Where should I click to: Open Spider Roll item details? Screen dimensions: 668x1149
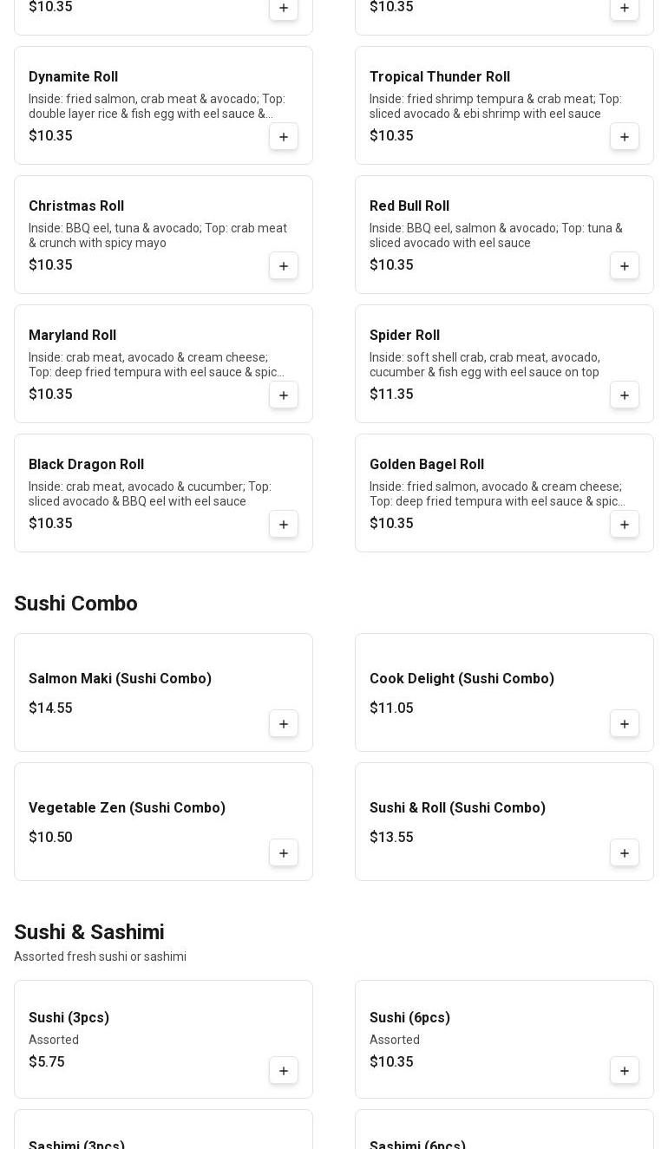404,336
